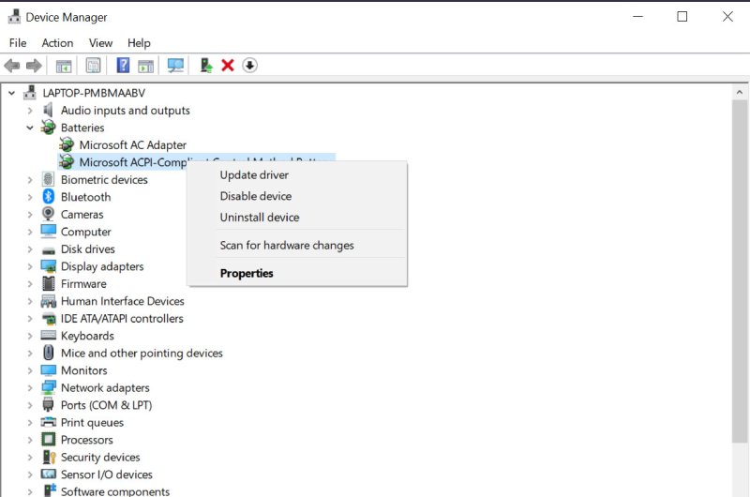
Task: Expand the Biometric devices category
Action: pos(30,180)
